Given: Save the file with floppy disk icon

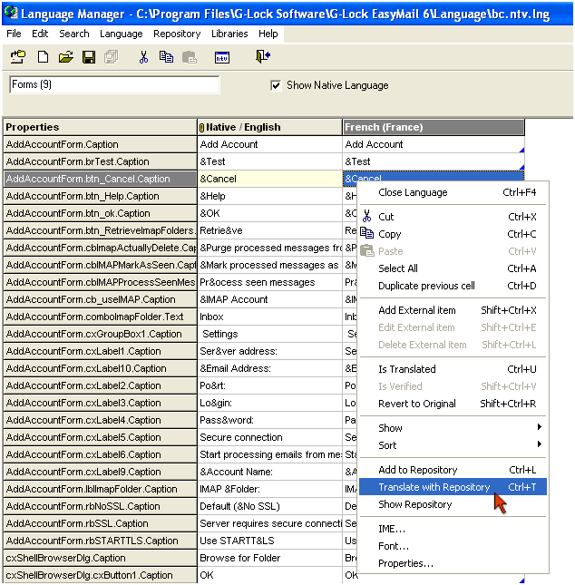Looking at the screenshot, I should click(89, 57).
